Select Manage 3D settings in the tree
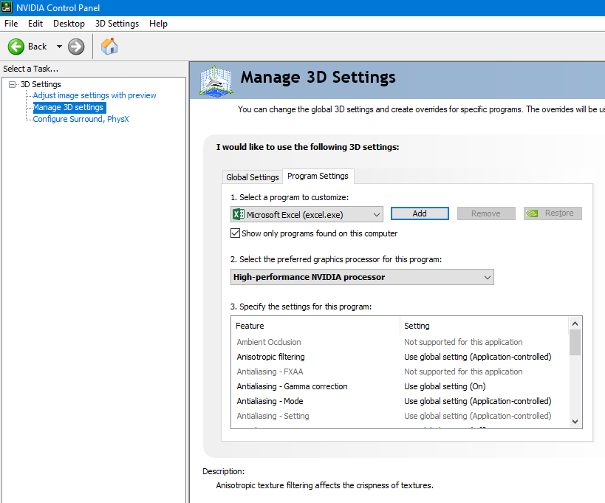The height and width of the screenshot is (503, 605). (68, 107)
